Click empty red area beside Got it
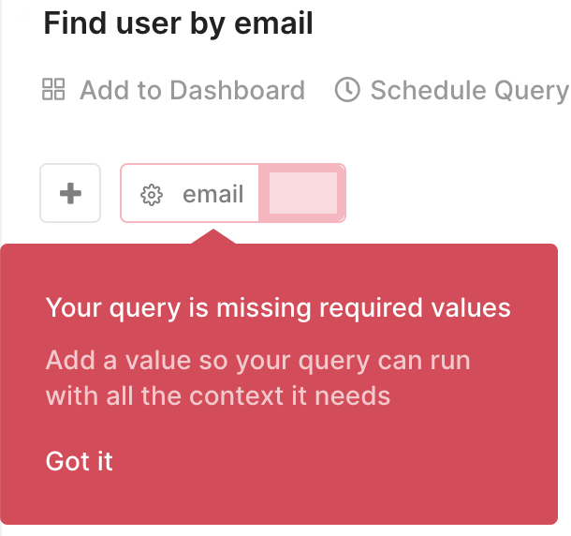This screenshot has width=571, height=536. click(328, 461)
